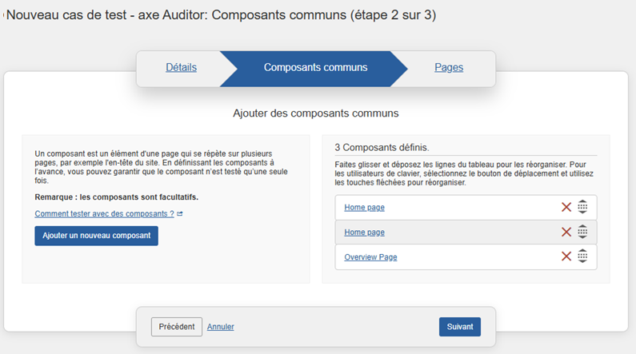This screenshot has height=354, width=636.
Task: Open the second Home page component link
Action: point(364,233)
